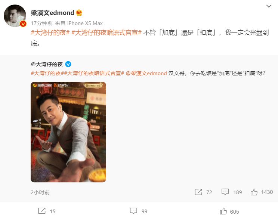The image size is (278, 220).
Task: Like the main post with 605 likes
Action: click(223, 211)
